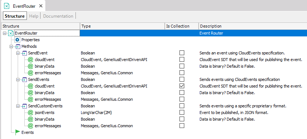This screenshot has height=139, width=307.
Task: Collapse the EventRouter root node
Action: coord(5,33)
